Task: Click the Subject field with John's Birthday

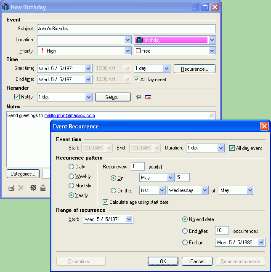Action: point(126,29)
